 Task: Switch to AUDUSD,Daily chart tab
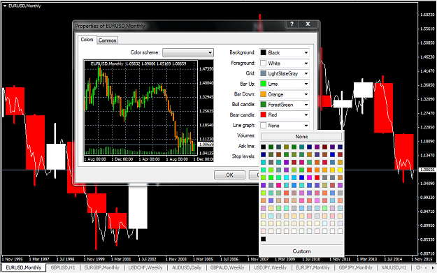(187, 267)
